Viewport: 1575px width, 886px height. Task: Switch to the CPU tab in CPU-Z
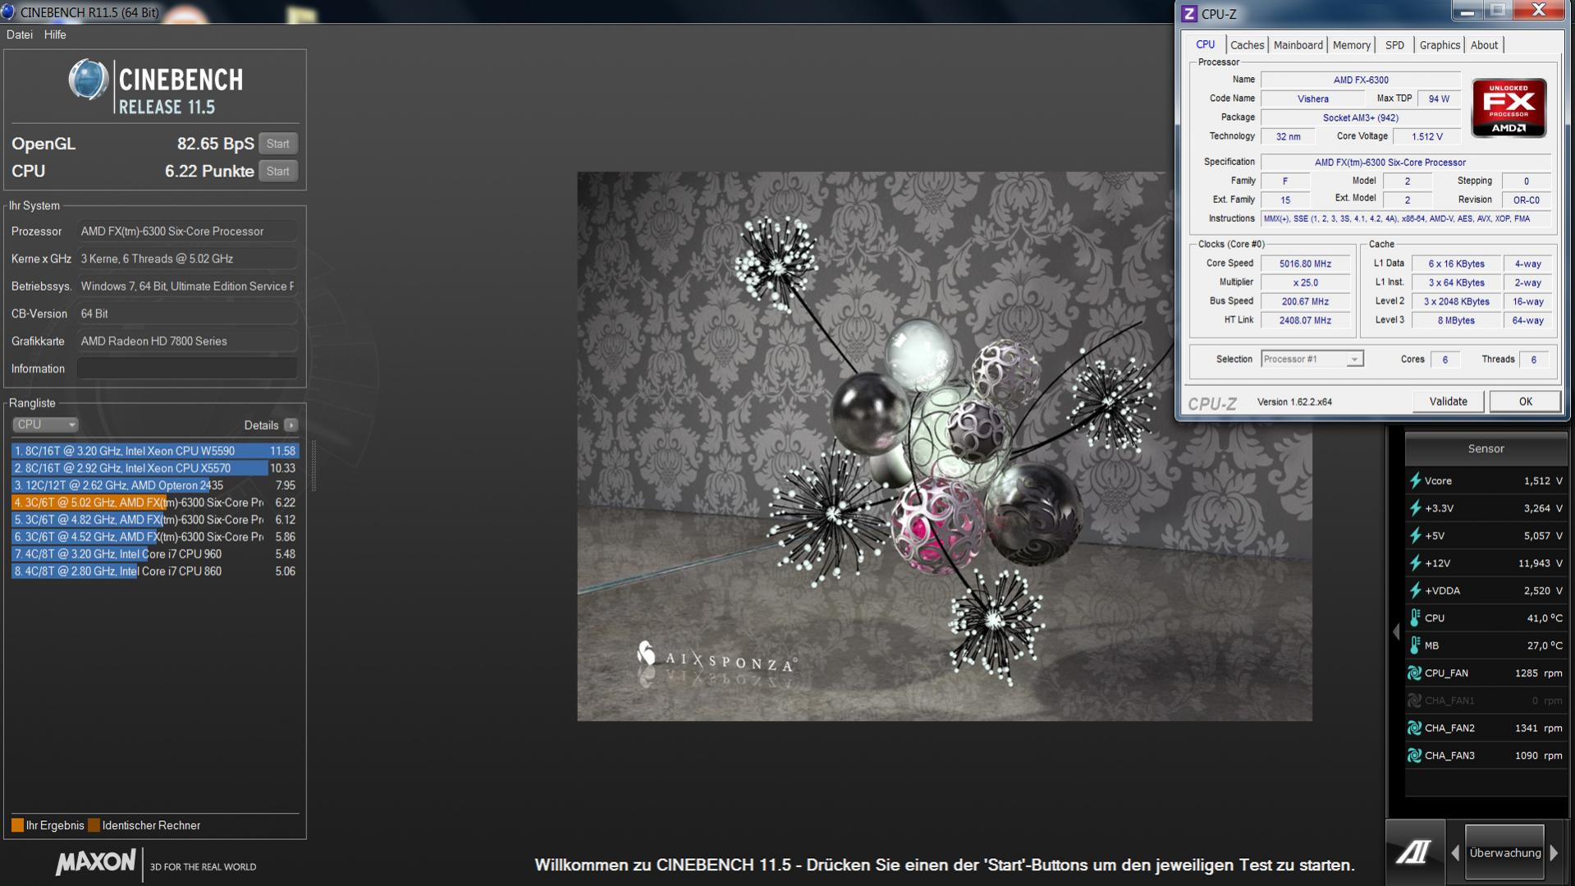point(1205,44)
